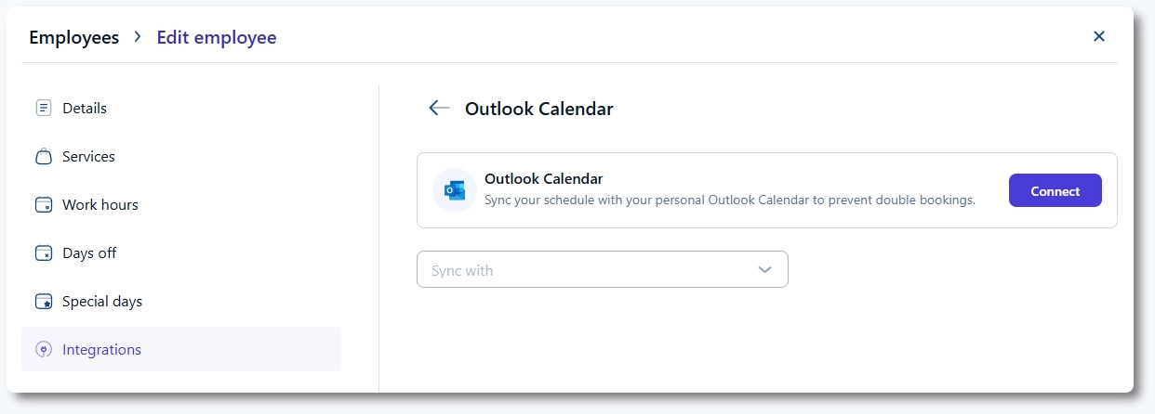
Task: Click the Edit employee breadcrumb text
Action: [217, 38]
